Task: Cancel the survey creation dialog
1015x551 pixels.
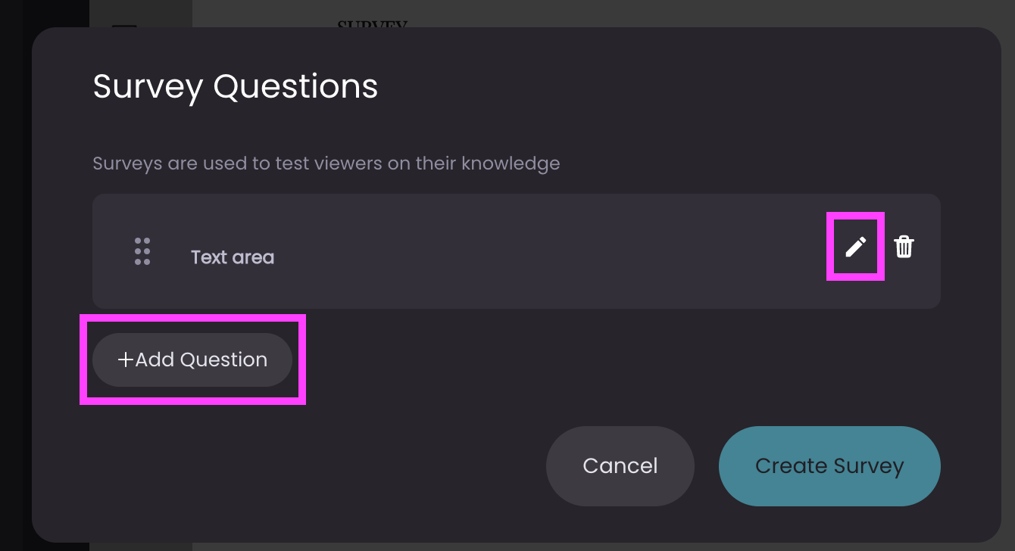Action: point(620,465)
